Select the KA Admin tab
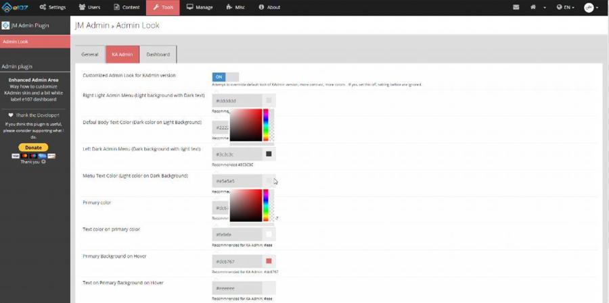This screenshot has width=609, height=303. [x=122, y=54]
